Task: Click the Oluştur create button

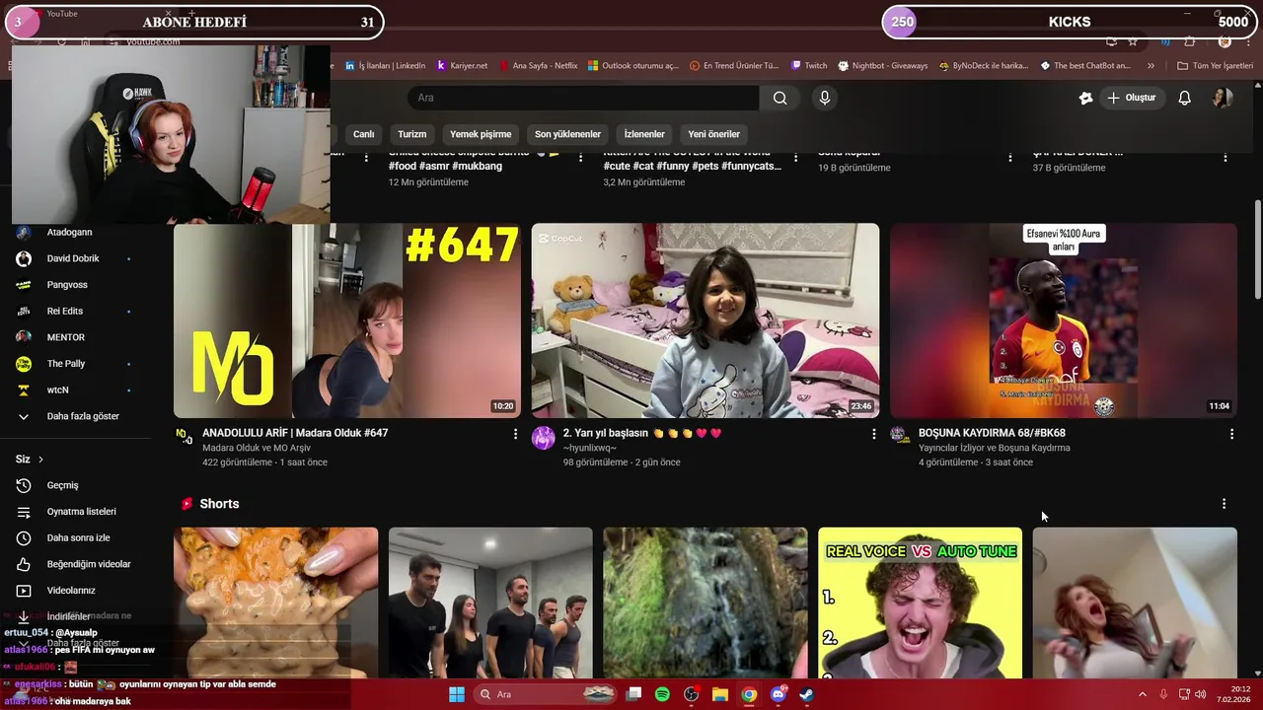Action: [x=1132, y=98]
